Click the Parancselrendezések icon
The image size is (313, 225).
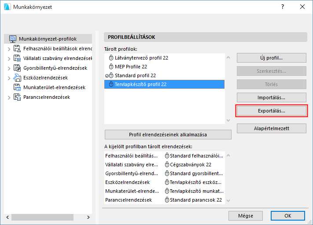click(17, 97)
